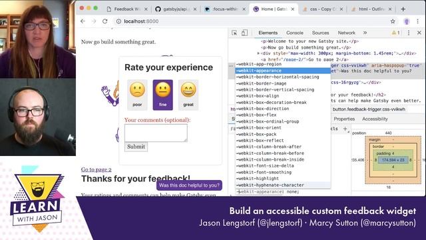Image resolution: width=426 pixels, height=240 pixels.
Task: Choose -webkit-app-region suggestion
Action: 283,64
